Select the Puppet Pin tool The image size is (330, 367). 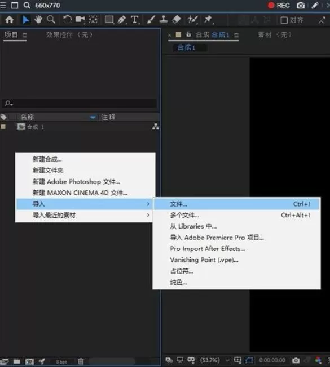tap(208, 20)
